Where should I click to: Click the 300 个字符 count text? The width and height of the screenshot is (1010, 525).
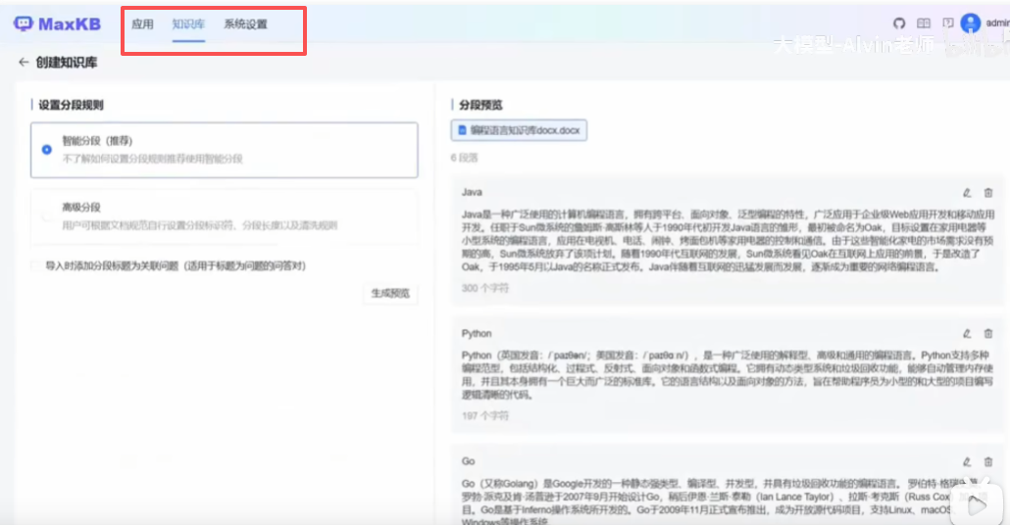coord(485,288)
